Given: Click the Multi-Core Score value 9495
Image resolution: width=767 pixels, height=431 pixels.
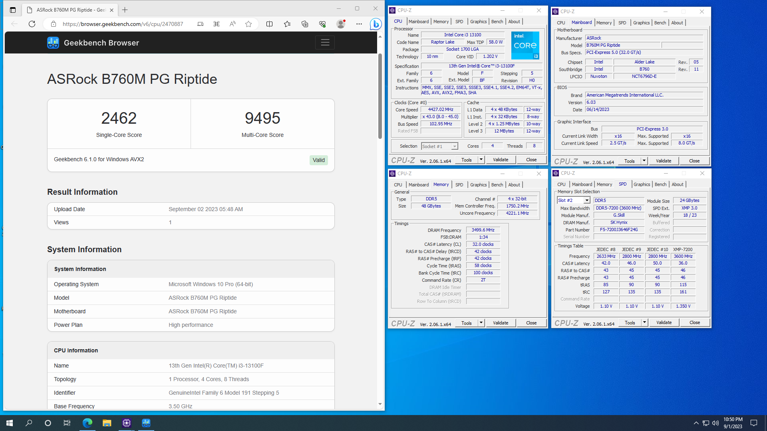Looking at the screenshot, I should (x=262, y=118).
